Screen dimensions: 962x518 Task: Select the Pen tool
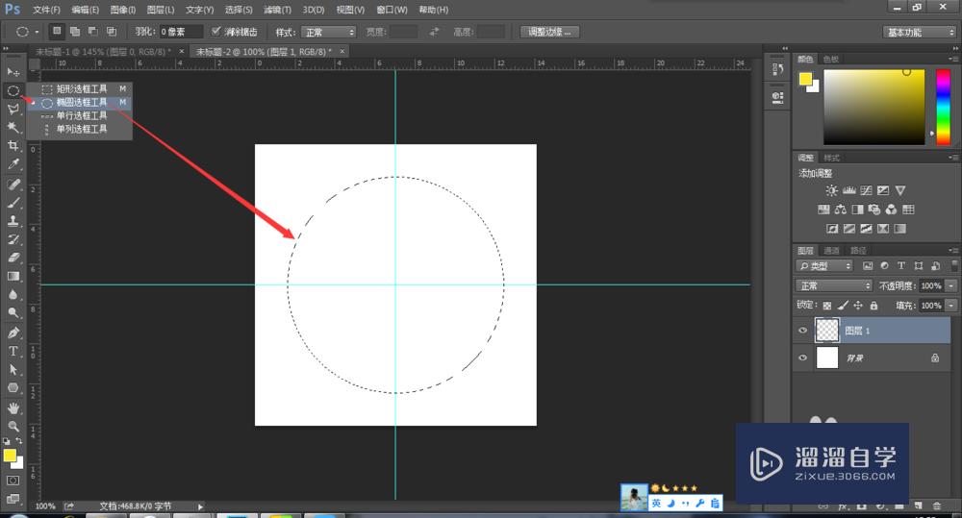[13, 333]
